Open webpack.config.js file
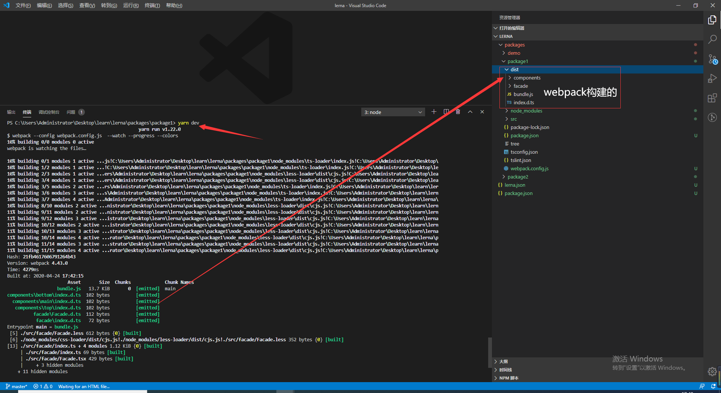The height and width of the screenshot is (393, 721). tap(529, 168)
